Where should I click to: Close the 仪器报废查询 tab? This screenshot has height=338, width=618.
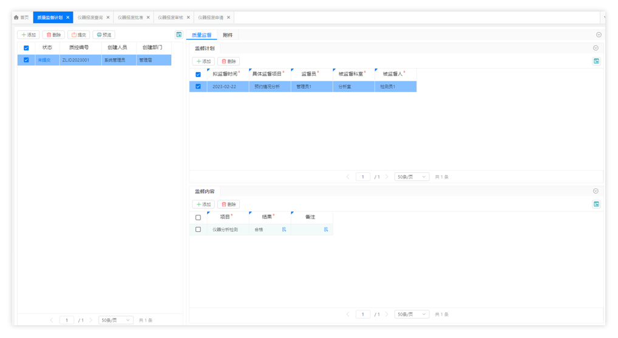point(108,18)
